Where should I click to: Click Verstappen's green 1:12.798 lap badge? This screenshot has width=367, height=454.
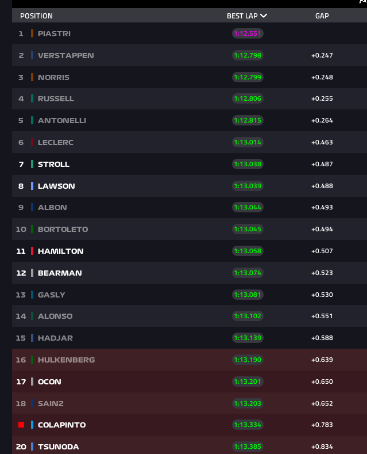pos(248,55)
